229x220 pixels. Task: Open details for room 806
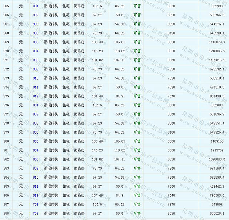(35, 141)
